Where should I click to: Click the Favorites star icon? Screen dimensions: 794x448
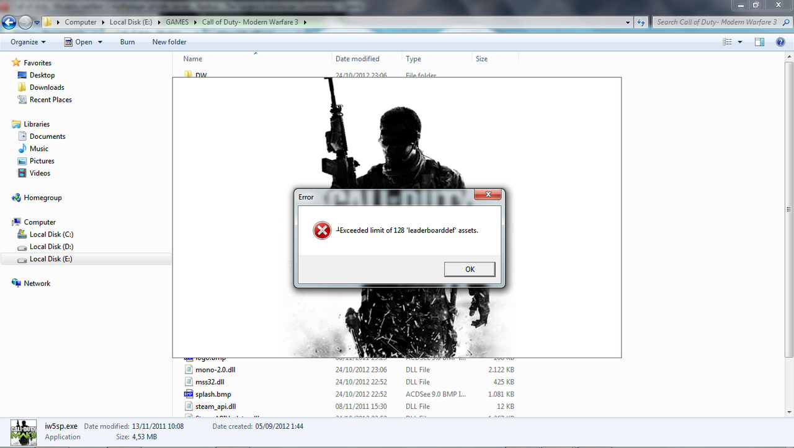coord(16,63)
